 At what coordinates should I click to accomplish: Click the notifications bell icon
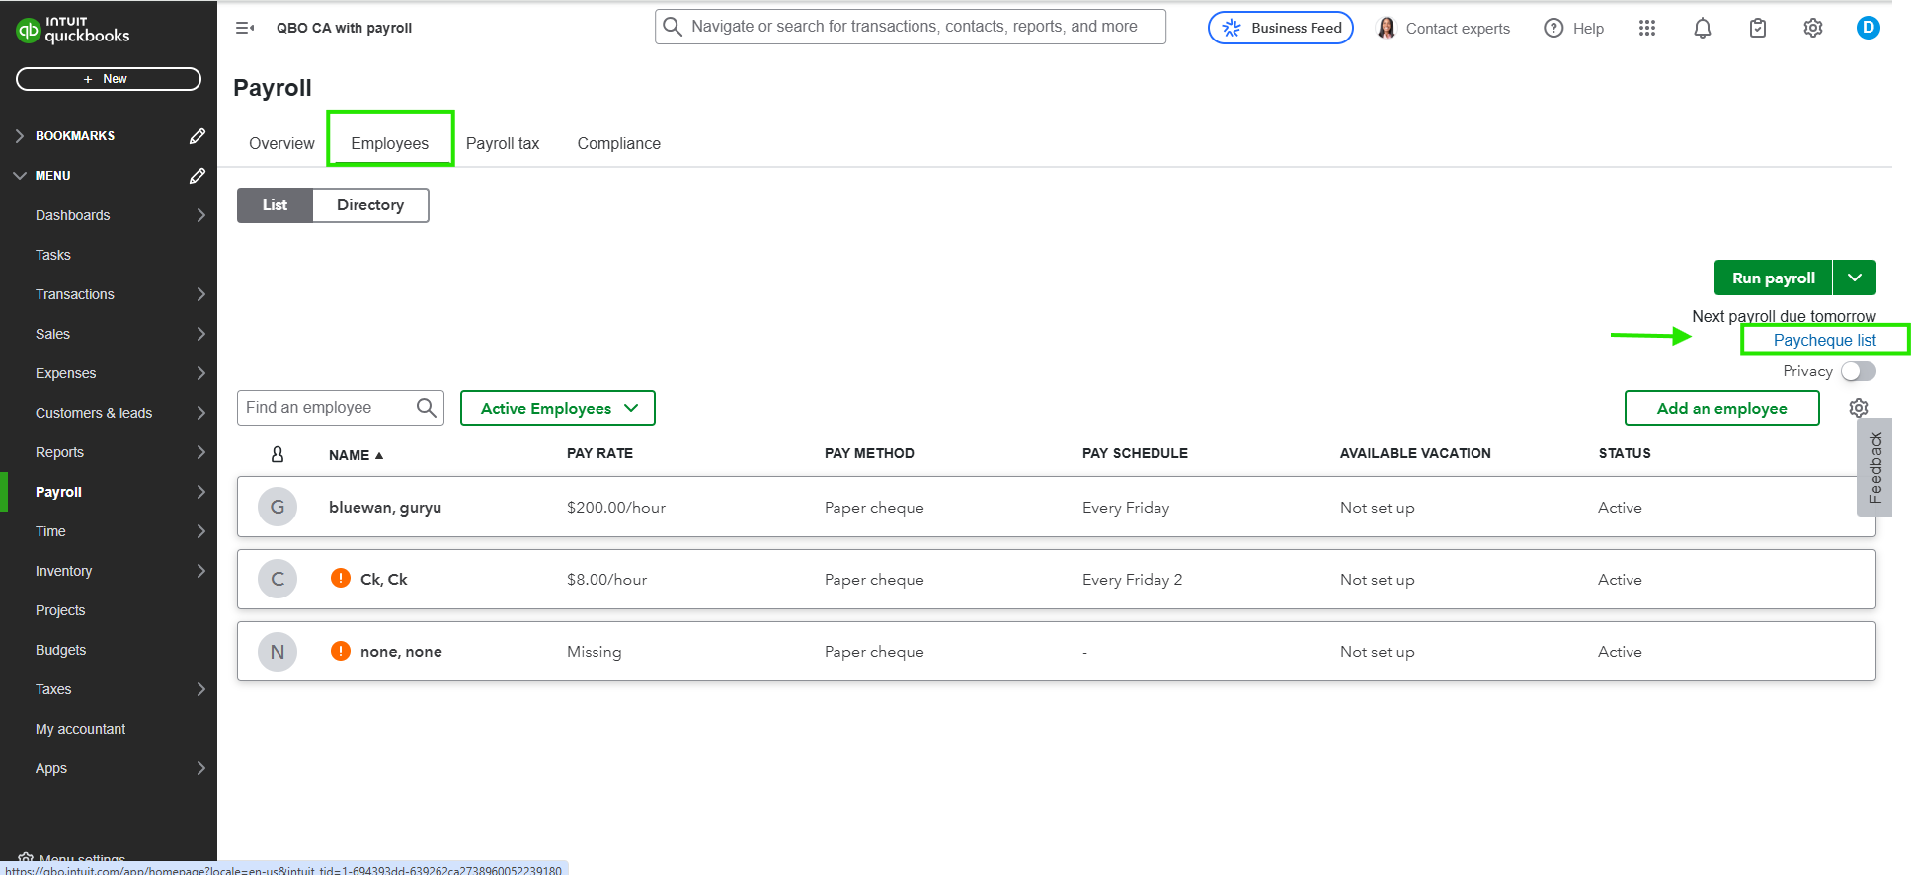click(x=1702, y=29)
